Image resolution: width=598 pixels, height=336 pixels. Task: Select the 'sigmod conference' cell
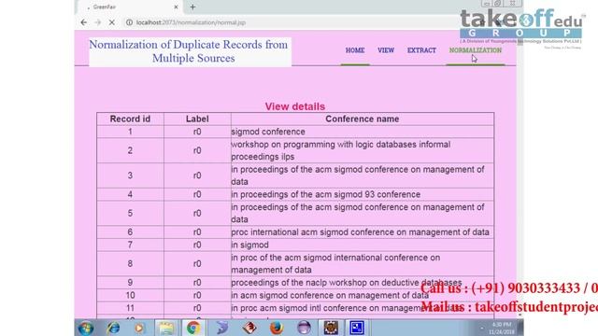pyautogui.click(x=363, y=132)
